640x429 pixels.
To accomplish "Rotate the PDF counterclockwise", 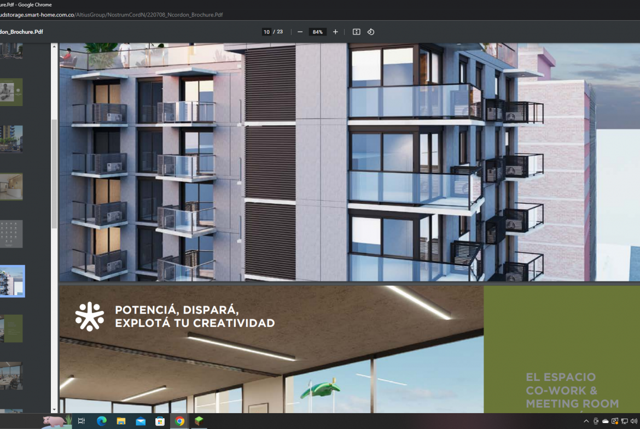I will (371, 32).
